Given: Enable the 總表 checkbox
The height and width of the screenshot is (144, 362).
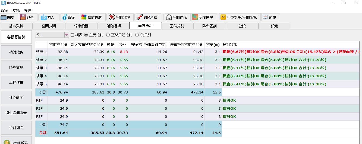Looking at the screenshot, I should pos(72,35).
